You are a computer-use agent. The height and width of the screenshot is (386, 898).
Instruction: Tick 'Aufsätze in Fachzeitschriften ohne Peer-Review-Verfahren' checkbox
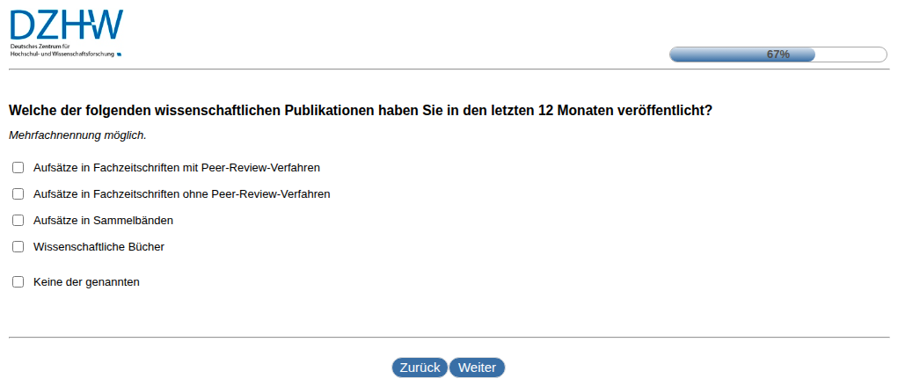coord(18,194)
